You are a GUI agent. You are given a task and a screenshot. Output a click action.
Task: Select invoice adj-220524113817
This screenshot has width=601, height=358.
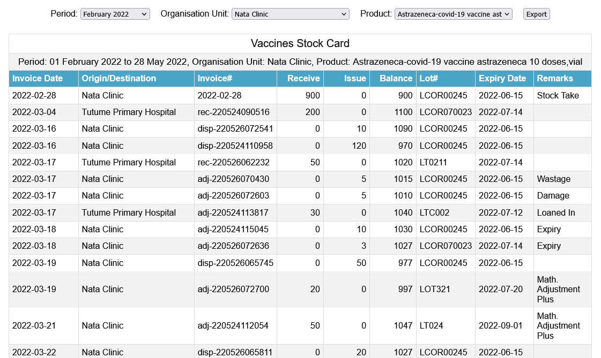[233, 212]
